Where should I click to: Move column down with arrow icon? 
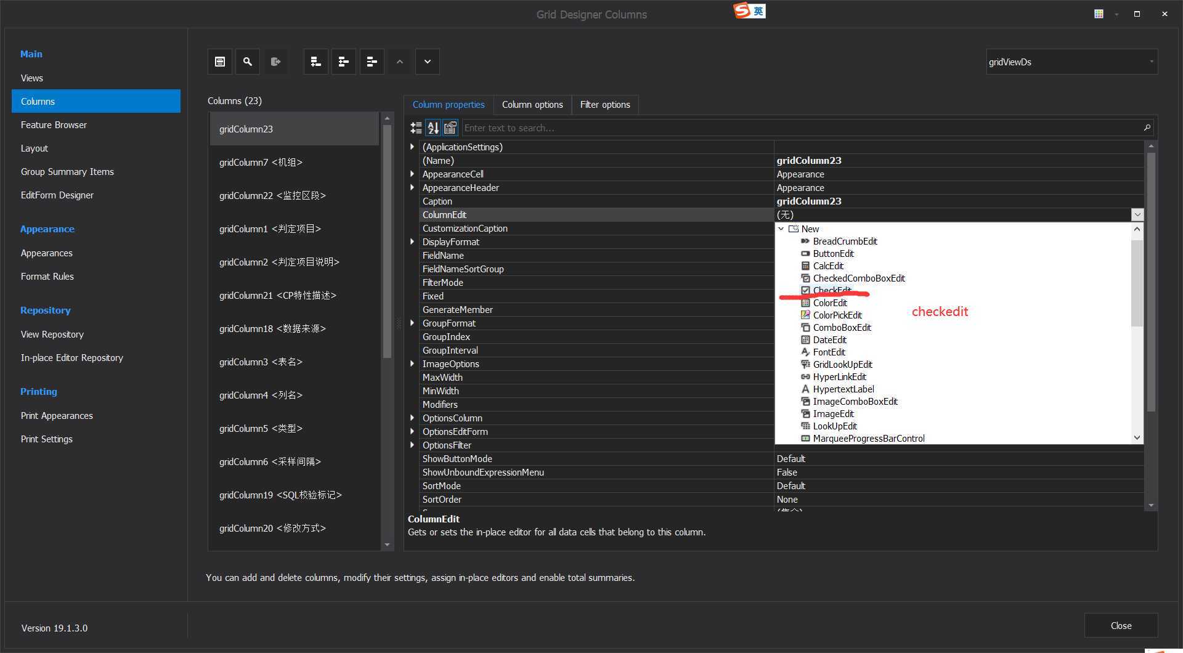point(428,62)
